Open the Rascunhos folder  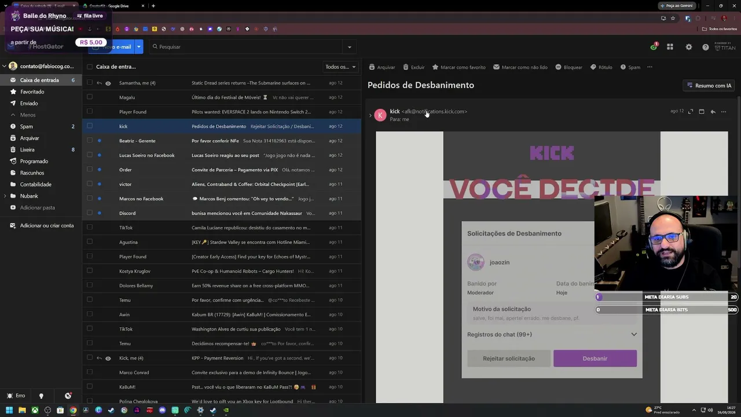[x=42, y=173]
